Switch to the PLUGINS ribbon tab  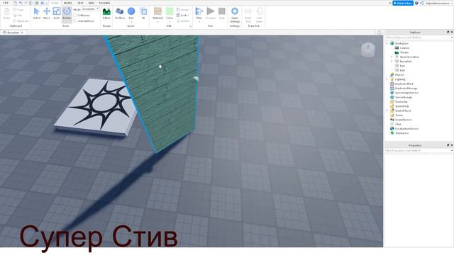pyautogui.click(x=104, y=3)
